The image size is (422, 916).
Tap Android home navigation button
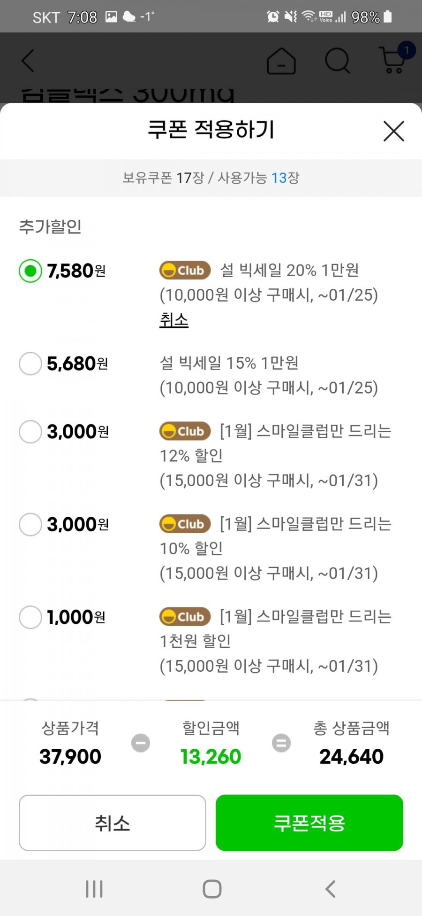coord(211,888)
